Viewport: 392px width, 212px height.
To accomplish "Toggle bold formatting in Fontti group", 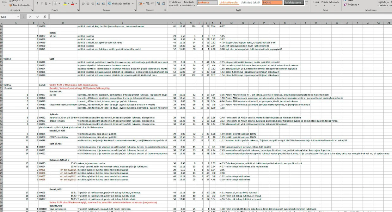I will click(x=37, y=3).
